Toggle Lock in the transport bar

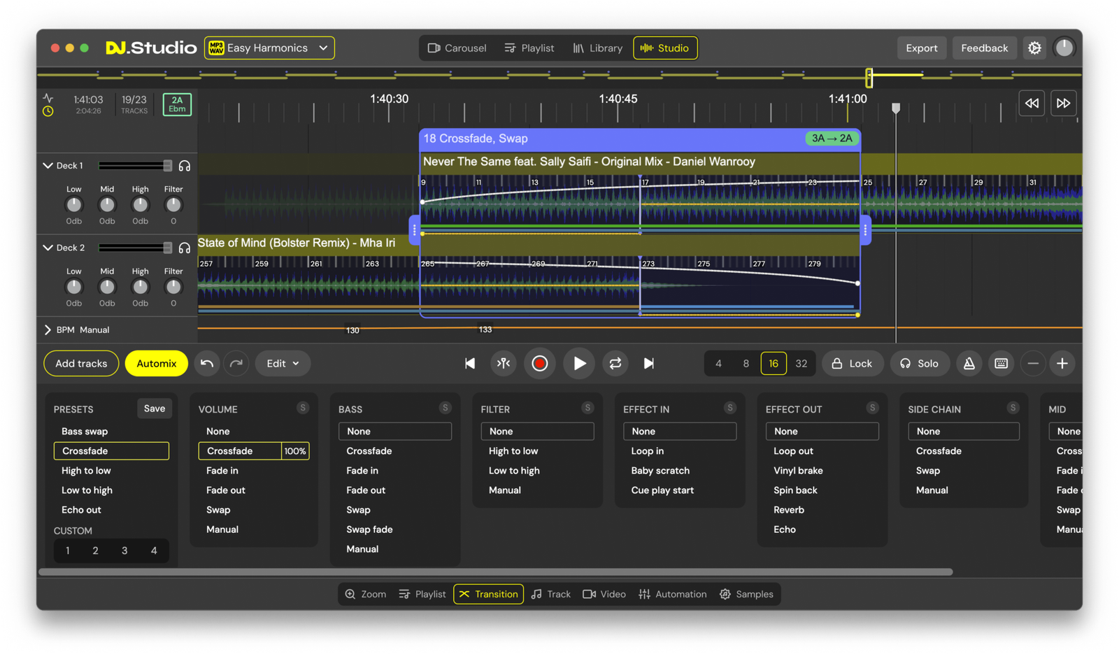pyautogui.click(x=853, y=363)
